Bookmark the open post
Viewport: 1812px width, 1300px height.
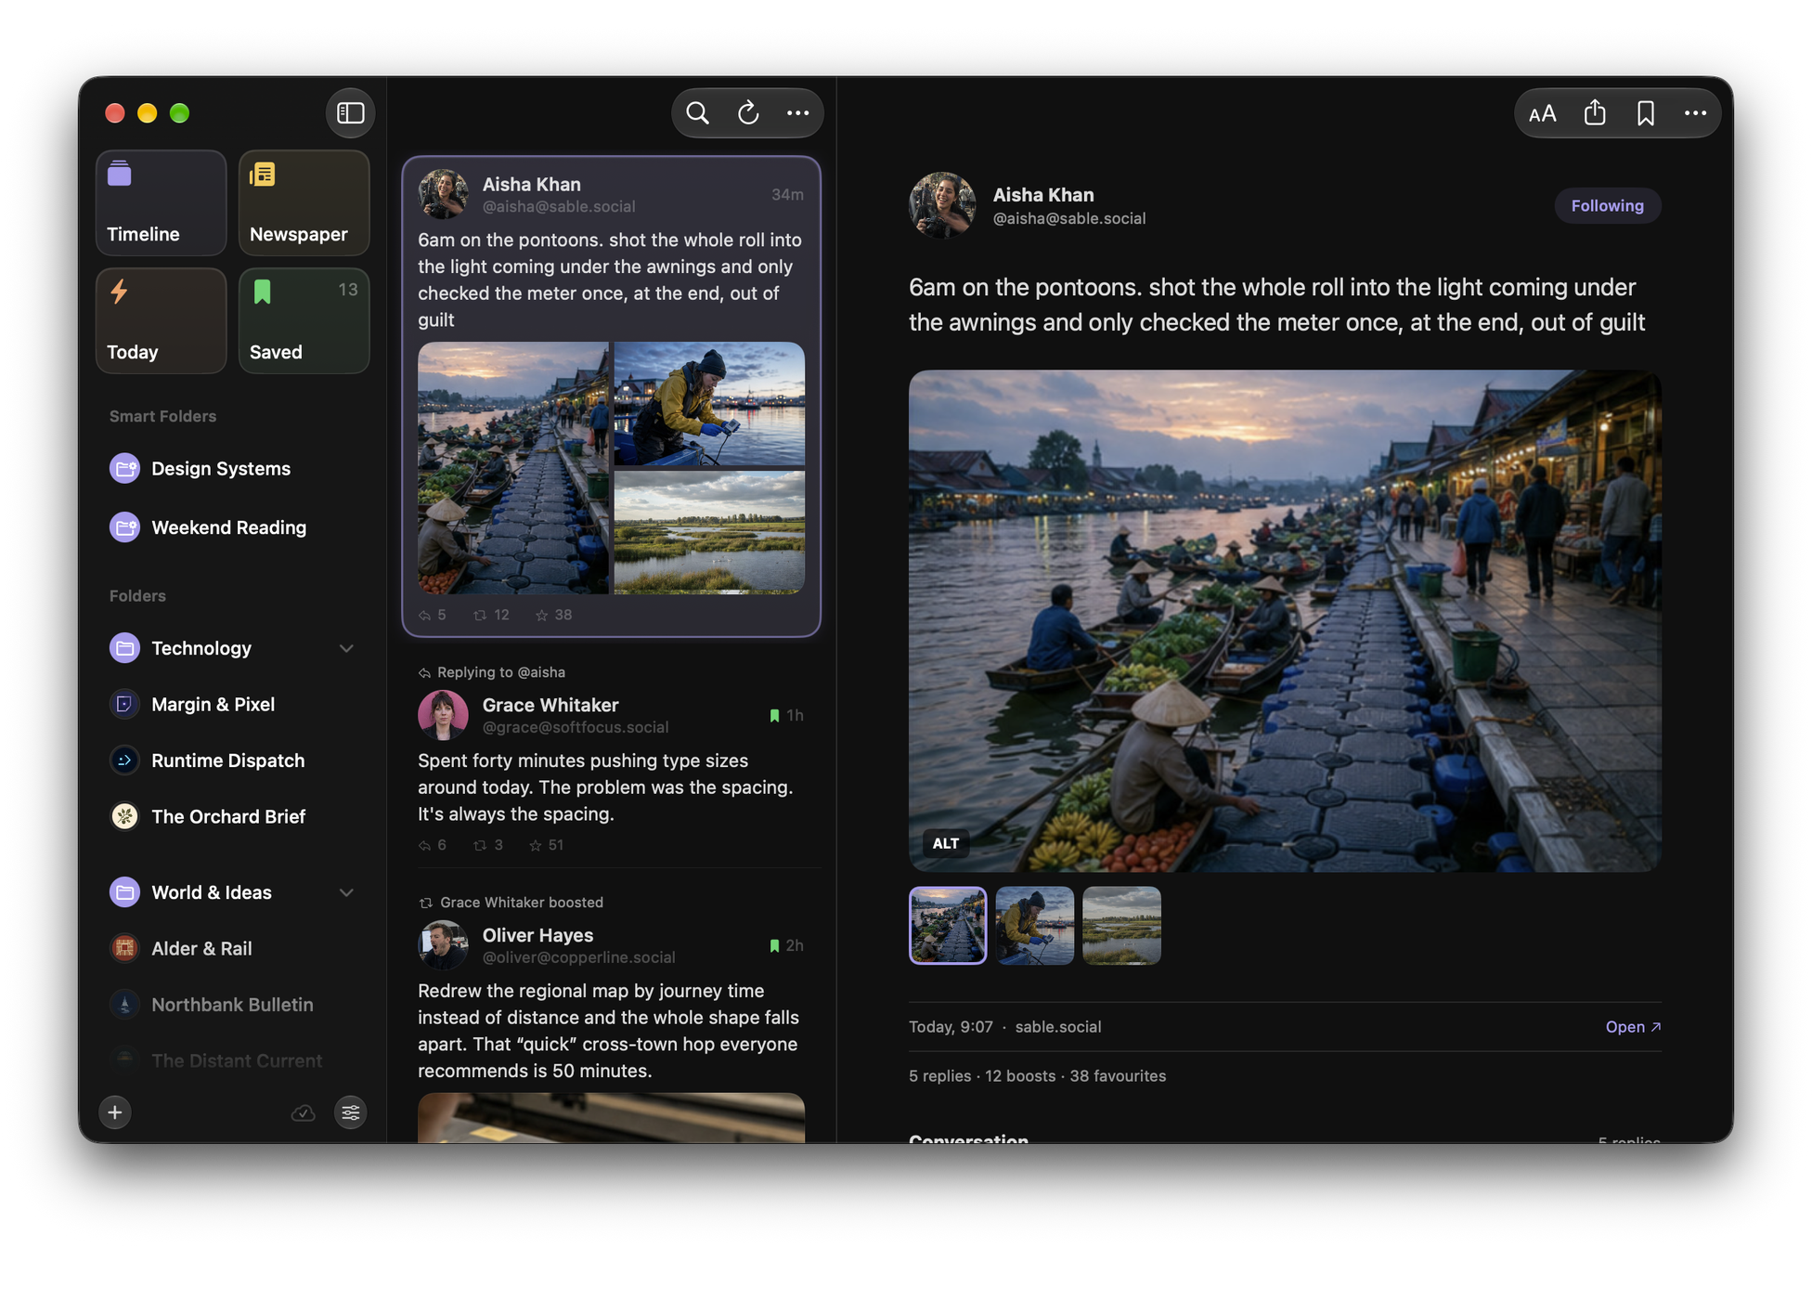pyautogui.click(x=1645, y=113)
